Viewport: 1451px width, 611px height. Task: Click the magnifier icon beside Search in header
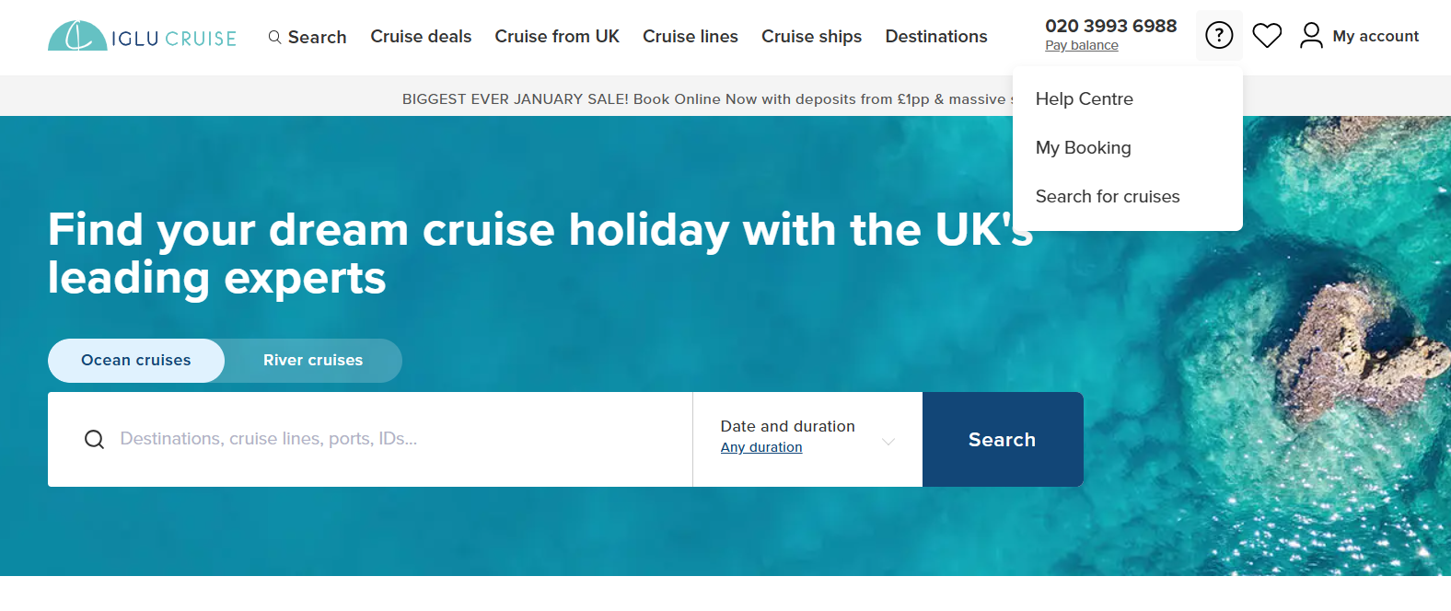coord(274,38)
